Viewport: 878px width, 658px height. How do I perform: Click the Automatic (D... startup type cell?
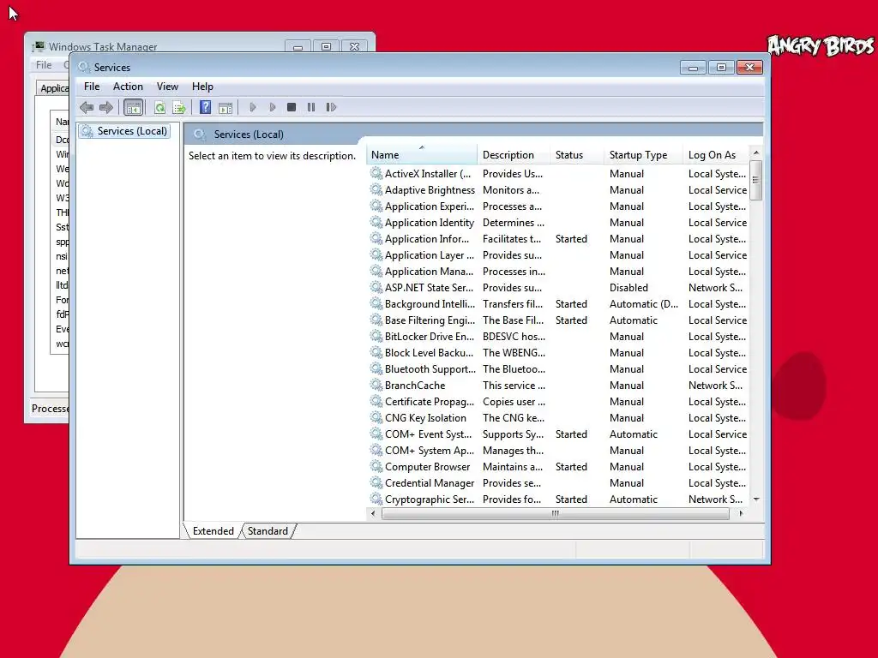point(644,304)
